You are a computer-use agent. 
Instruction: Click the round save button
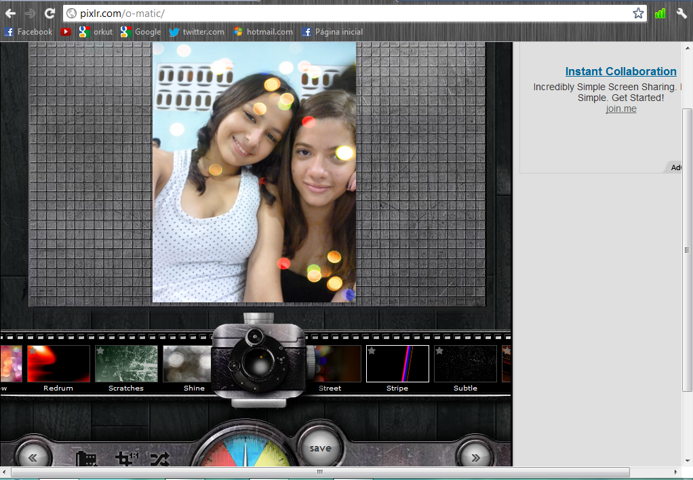click(321, 447)
